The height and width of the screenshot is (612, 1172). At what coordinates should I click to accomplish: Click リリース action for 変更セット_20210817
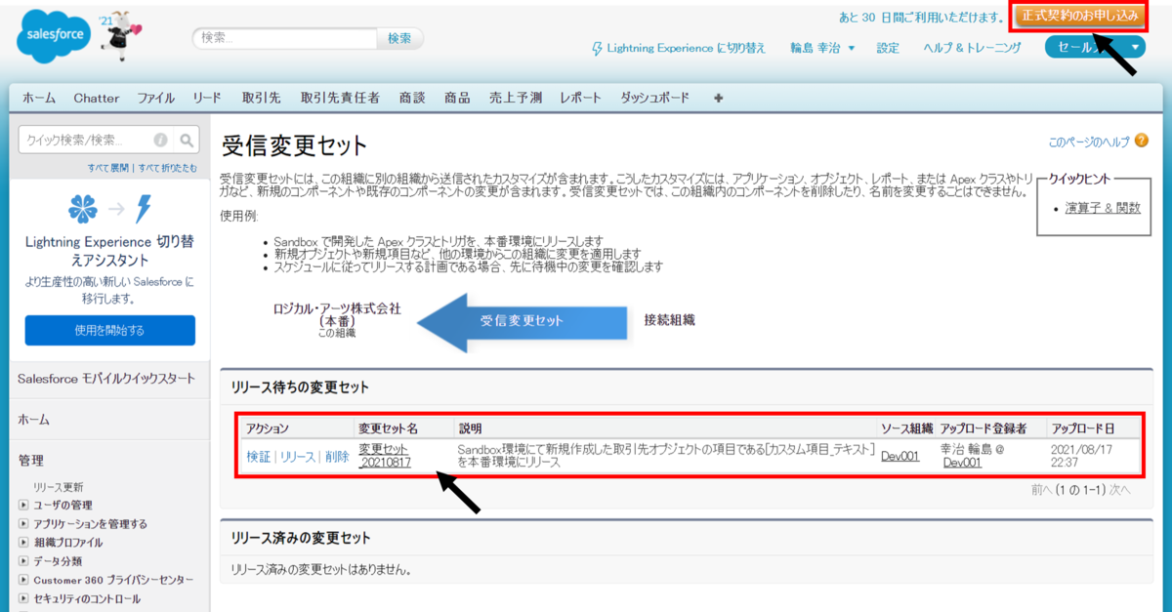298,456
